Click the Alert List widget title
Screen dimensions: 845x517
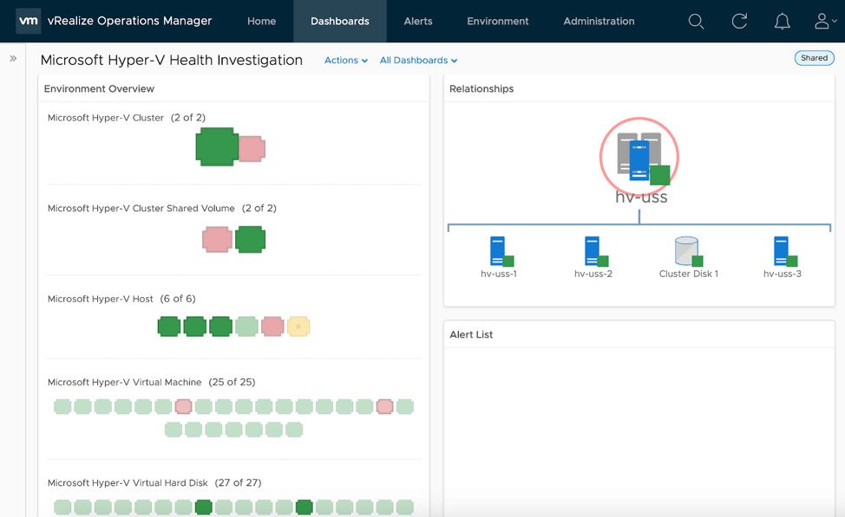[471, 334]
